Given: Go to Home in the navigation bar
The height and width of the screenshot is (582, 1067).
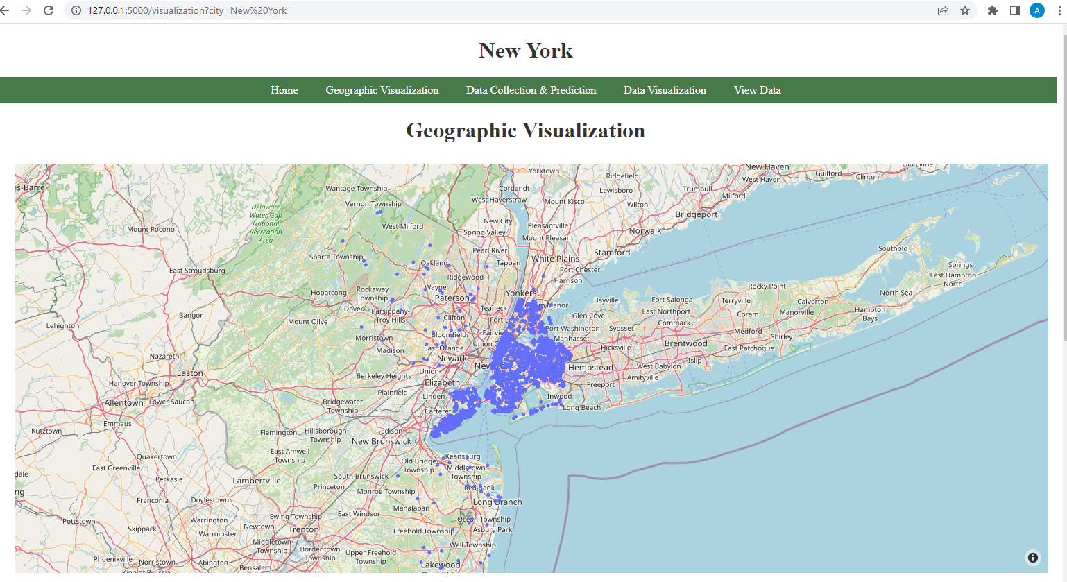Looking at the screenshot, I should (x=284, y=90).
